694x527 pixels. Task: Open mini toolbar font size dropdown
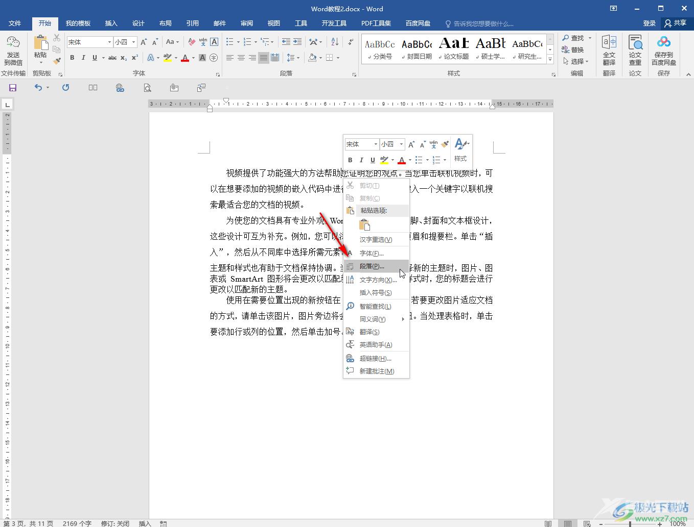[401, 144]
